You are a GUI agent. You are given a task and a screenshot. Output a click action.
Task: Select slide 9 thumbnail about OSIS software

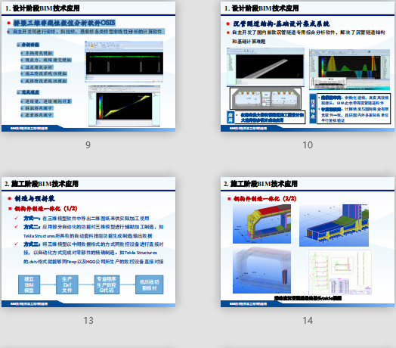pos(88,67)
